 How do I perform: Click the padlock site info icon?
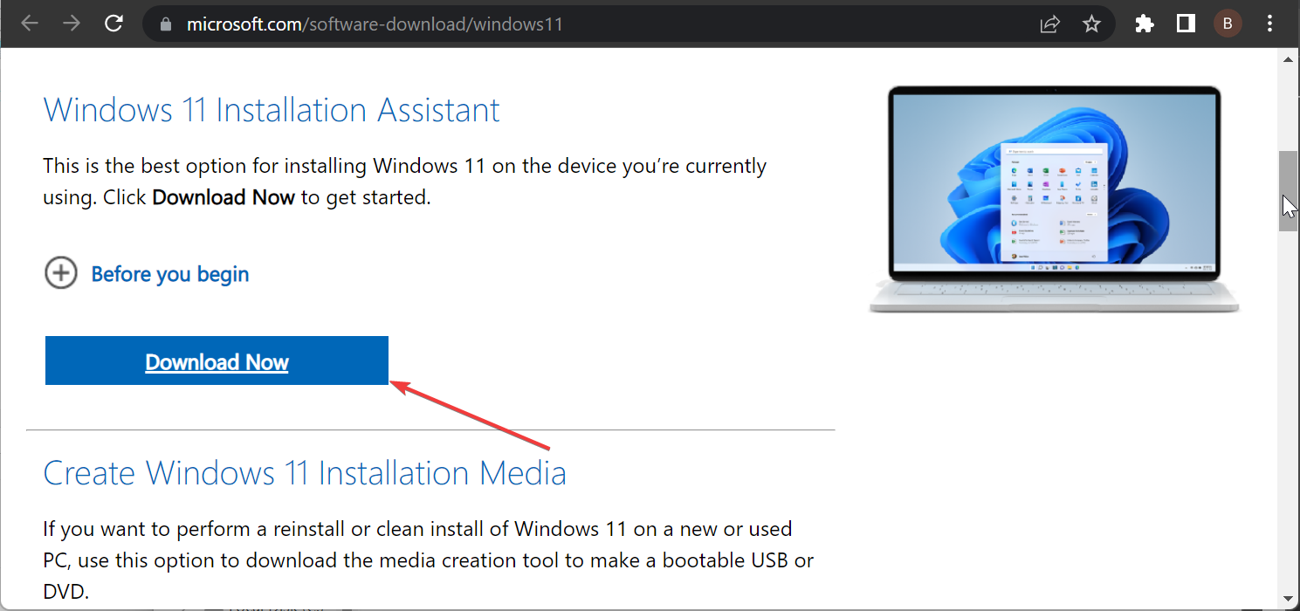tap(166, 24)
